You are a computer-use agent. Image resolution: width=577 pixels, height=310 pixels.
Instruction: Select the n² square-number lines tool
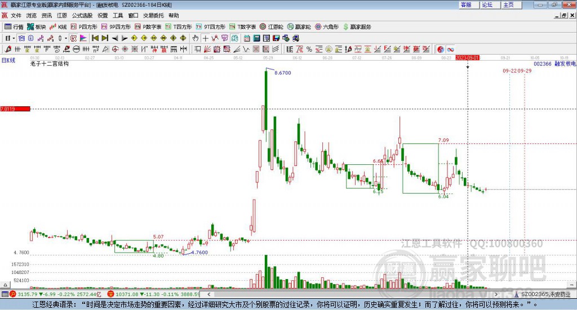coord(96,49)
